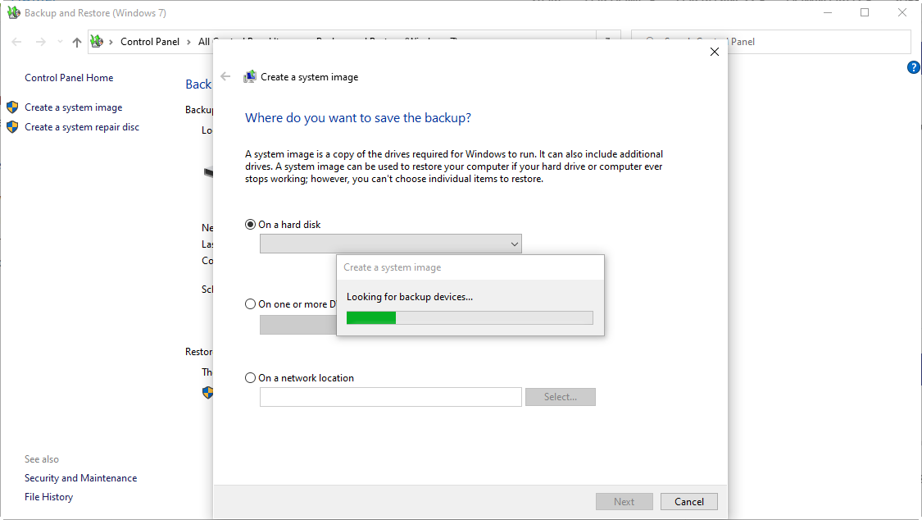
Task: Minimize the Backup and Restore window
Action: (828, 12)
